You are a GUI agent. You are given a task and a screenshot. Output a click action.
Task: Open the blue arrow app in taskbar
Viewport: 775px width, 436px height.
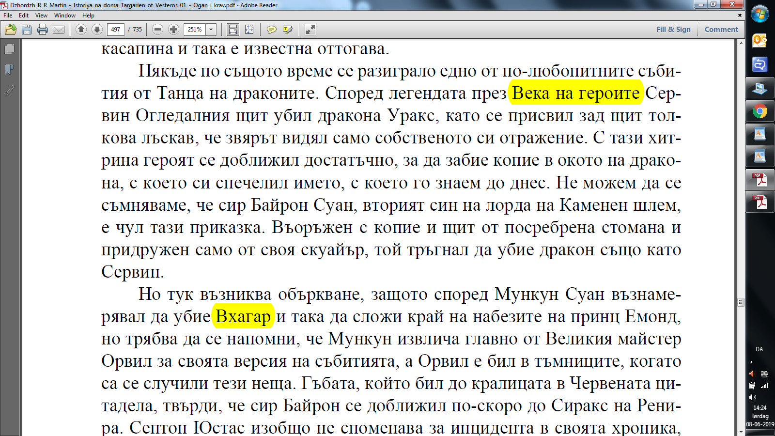759,64
